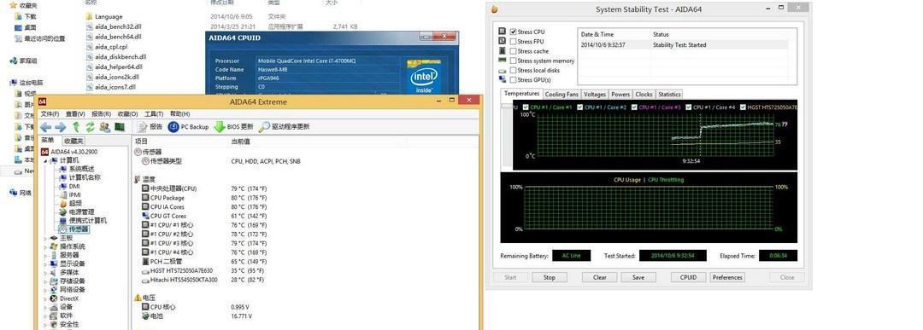Click the flame icon in Stability Test title bar
923x330 pixels.
coord(495,9)
